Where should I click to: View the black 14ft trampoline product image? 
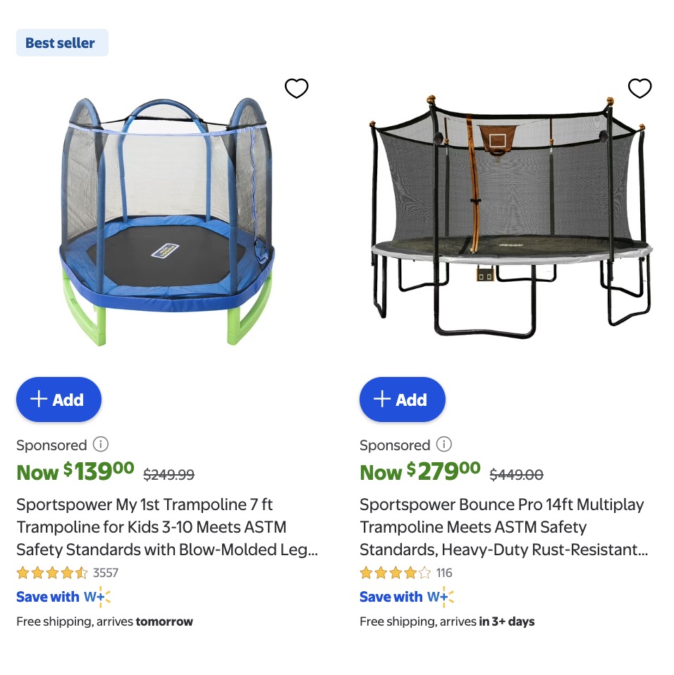510,218
